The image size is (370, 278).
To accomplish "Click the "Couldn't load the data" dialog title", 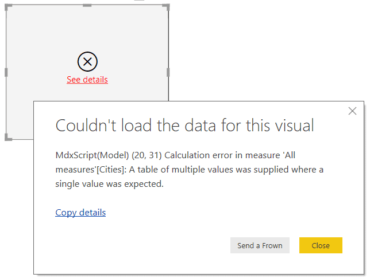I will coord(184,126).
